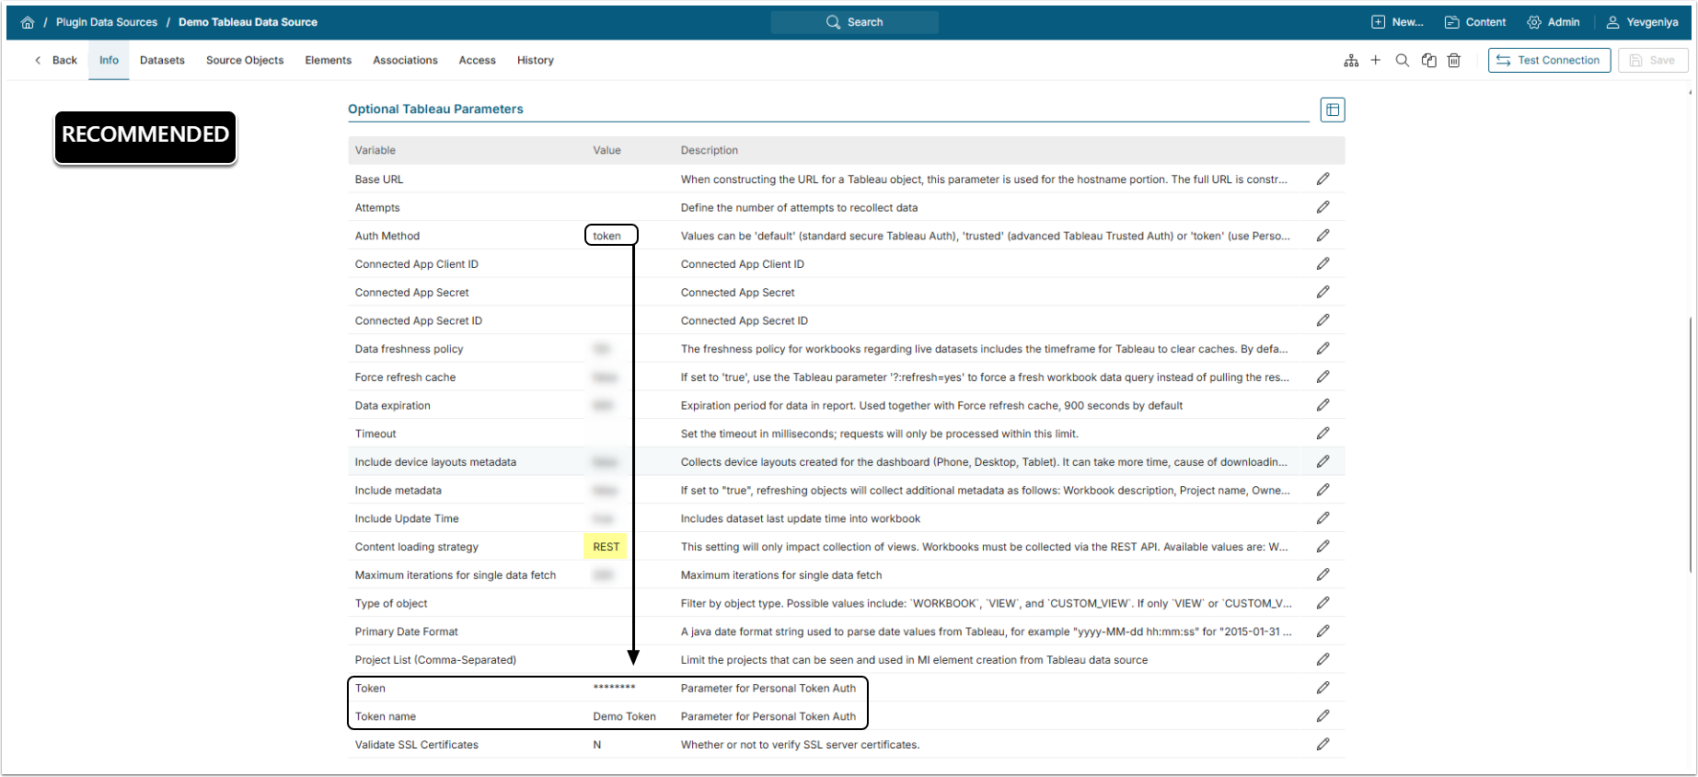Image resolution: width=1698 pixels, height=777 pixels.
Task: Open the Demo Tableau Data Source breadcrumb
Action: pyautogui.click(x=248, y=22)
